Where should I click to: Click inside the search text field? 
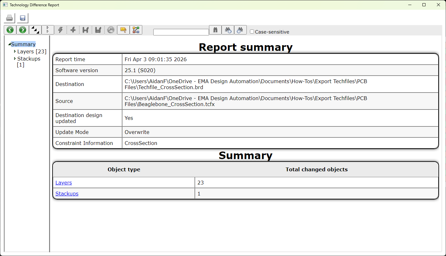point(181,32)
